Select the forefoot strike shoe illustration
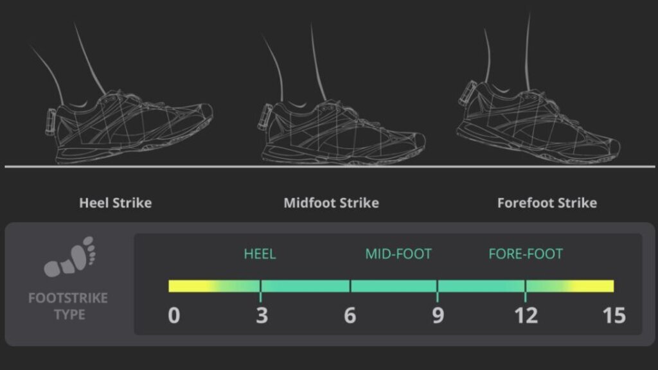Screen dimensions: 658x370 click(540, 125)
